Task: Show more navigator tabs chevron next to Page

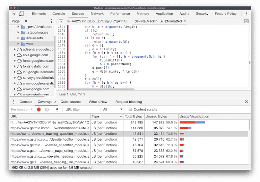Action: tap(26, 21)
